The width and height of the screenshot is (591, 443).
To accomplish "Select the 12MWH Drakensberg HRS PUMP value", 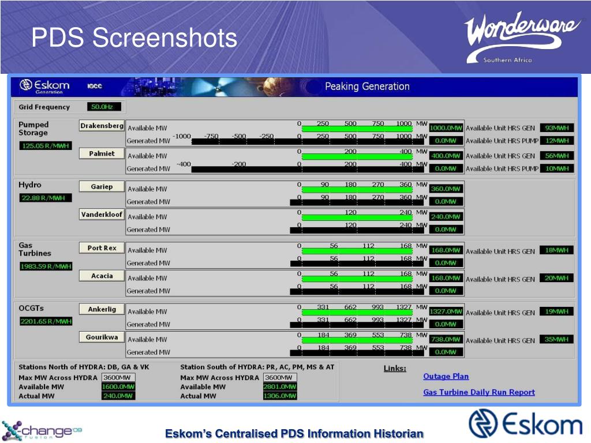I will point(557,141).
